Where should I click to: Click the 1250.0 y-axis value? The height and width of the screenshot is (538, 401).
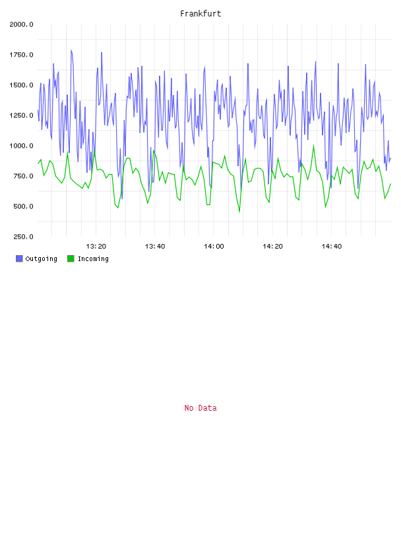[x=21, y=115]
